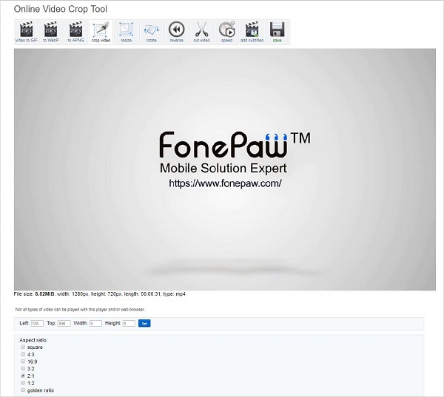This screenshot has height=397, width=444.
Task: Open the resize tool
Action: pos(126,32)
